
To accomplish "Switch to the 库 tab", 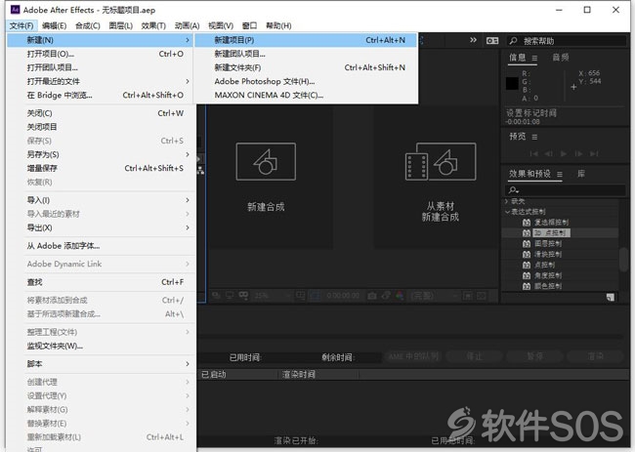I will (x=580, y=174).
